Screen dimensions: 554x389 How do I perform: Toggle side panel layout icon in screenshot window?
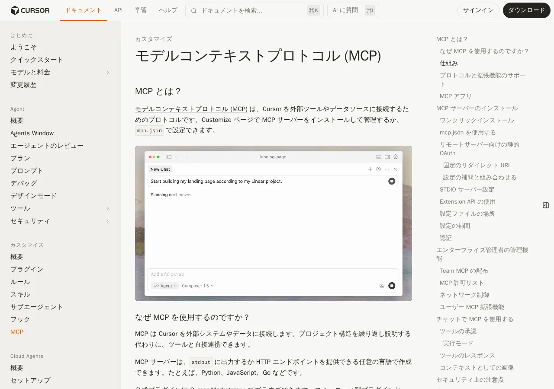click(387, 157)
